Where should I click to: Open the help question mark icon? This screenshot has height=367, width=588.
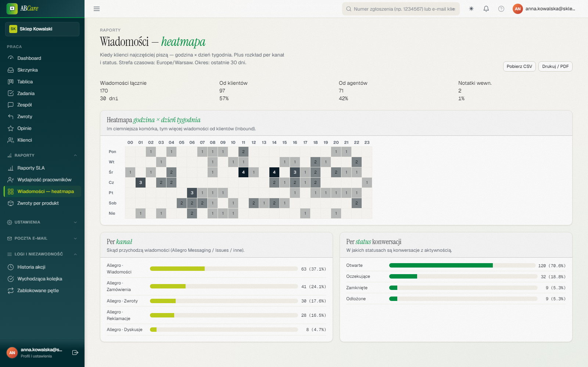pyautogui.click(x=501, y=9)
